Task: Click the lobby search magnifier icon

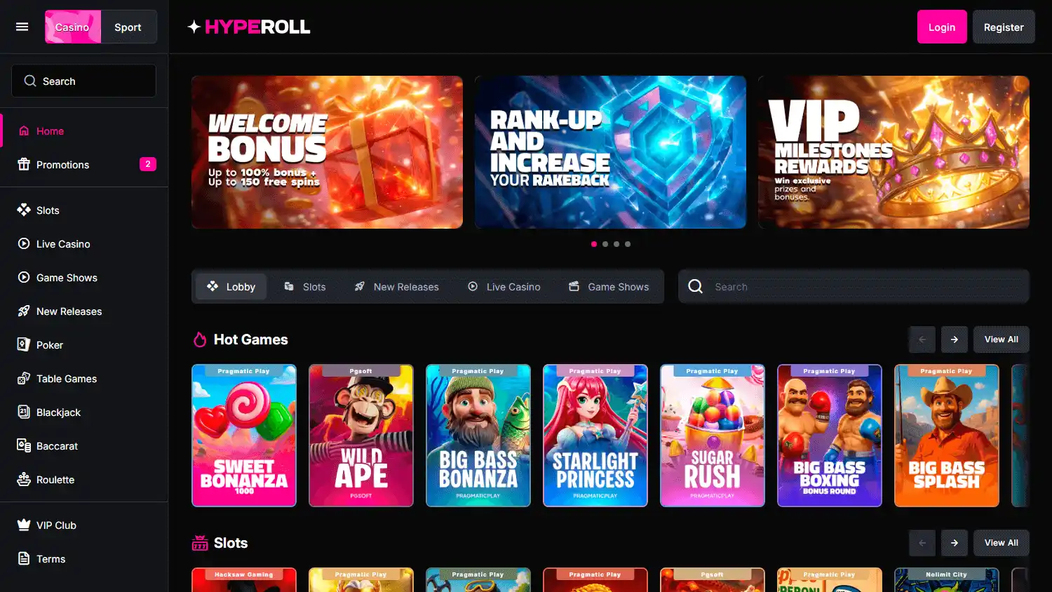Action: 696,286
